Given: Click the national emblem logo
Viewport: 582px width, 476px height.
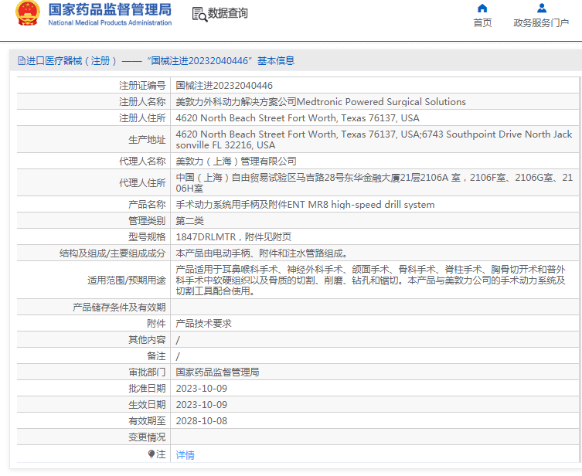Looking at the screenshot, I should [x=28, y=13].
